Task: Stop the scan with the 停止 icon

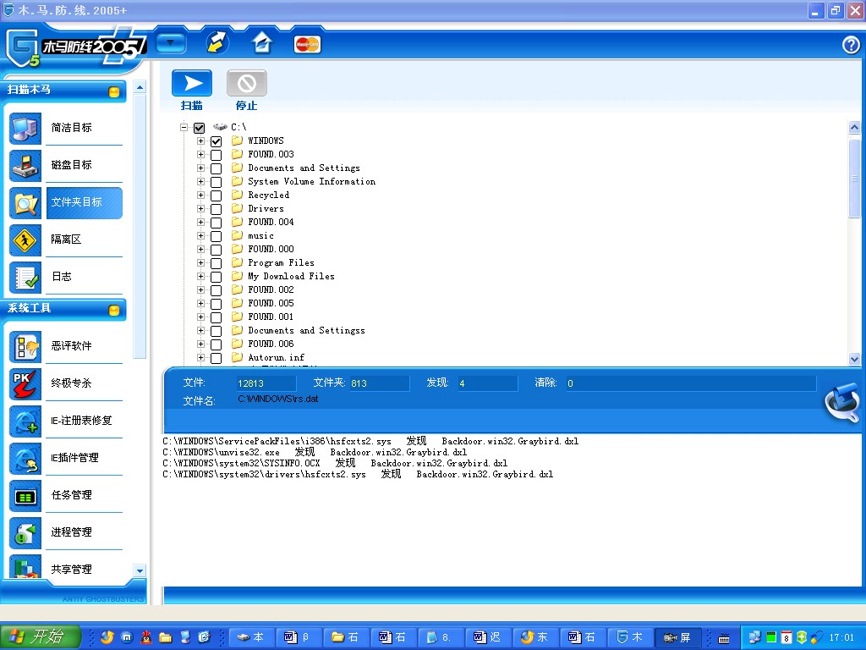Action: point(247,84)
